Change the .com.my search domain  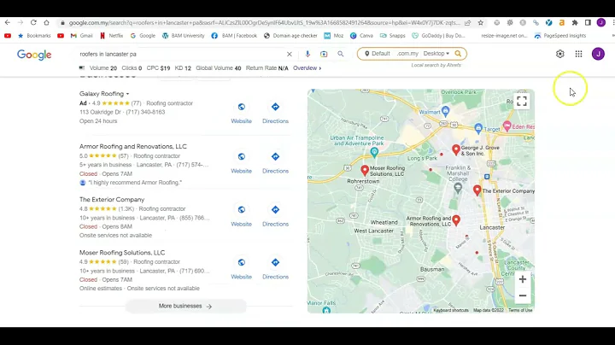(x=407, y=53)
